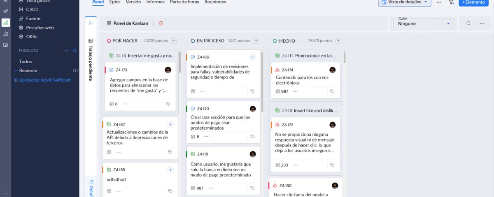Viewport: 494px width, 197px height.
Task: Open the Informes tab
Action: (155, 2)
